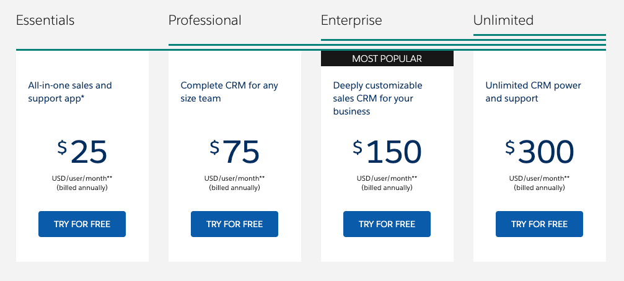Start the Unlimited plan free trial
The height and width of the screenshot is (281, 624).
[539, 224]
